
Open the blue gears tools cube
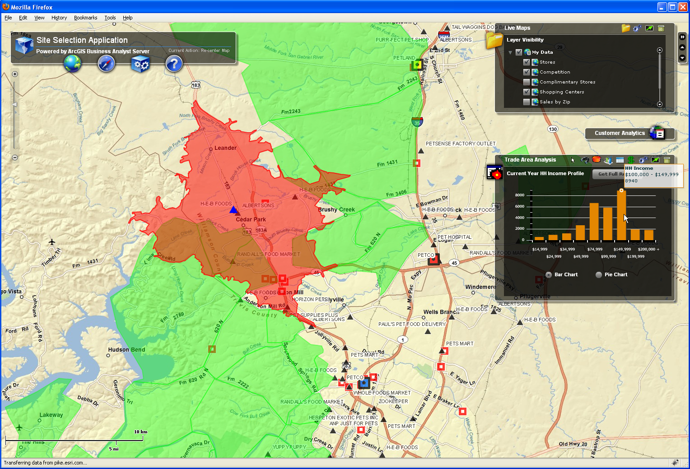pos(140,64)
